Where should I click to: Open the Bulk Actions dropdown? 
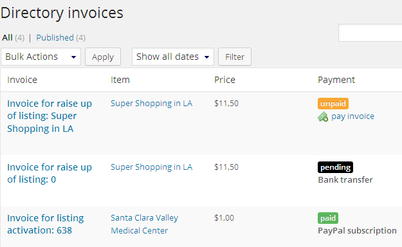(41, 57)
